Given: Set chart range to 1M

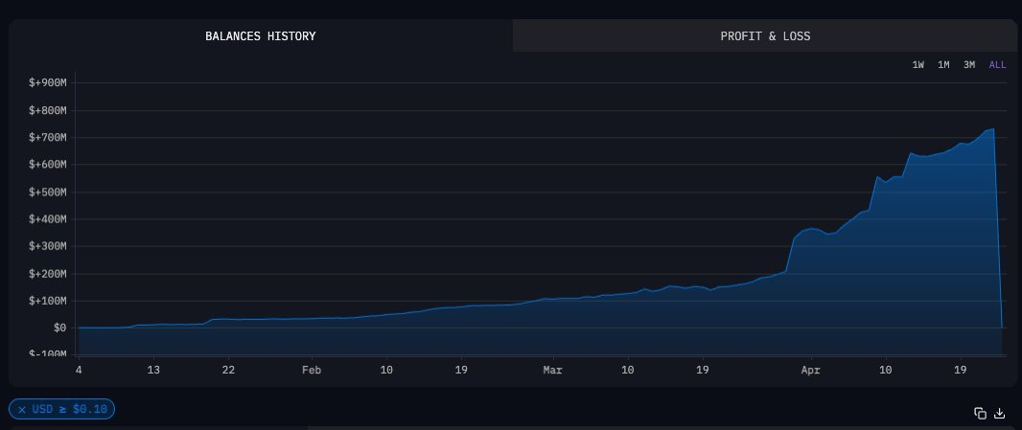Looking at the screenshot, I should click(x=943, y=64).
